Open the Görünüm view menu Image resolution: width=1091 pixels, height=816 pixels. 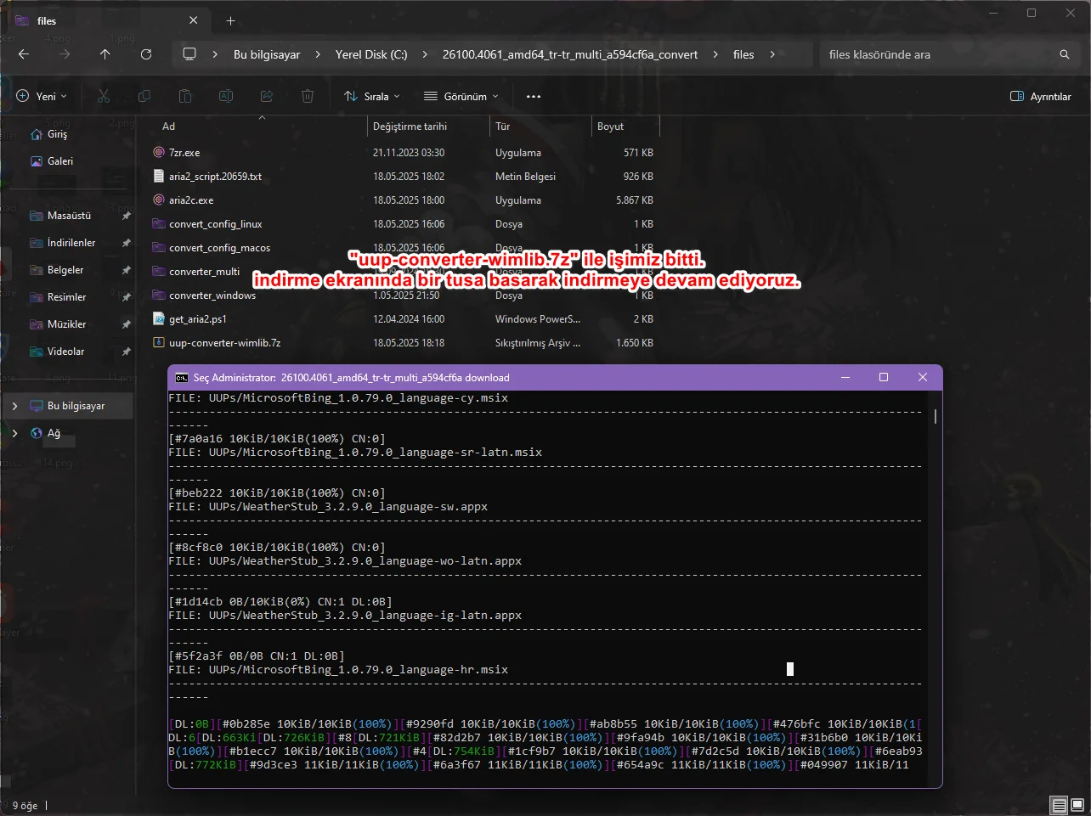(x=461, y=96)
